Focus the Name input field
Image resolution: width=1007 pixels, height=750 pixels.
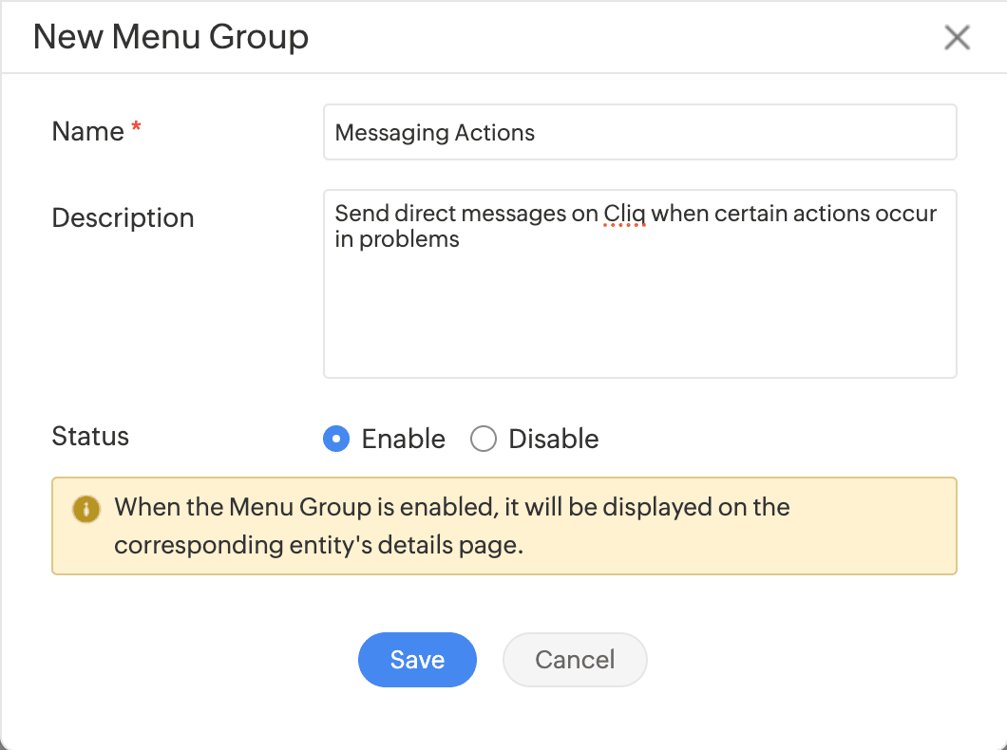(x=639, y=132)
